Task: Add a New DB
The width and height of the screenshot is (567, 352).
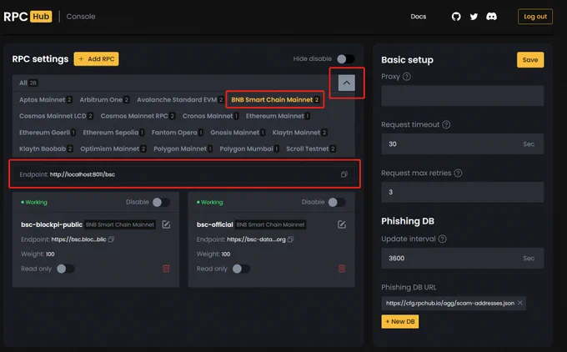Action: [400, 322]
